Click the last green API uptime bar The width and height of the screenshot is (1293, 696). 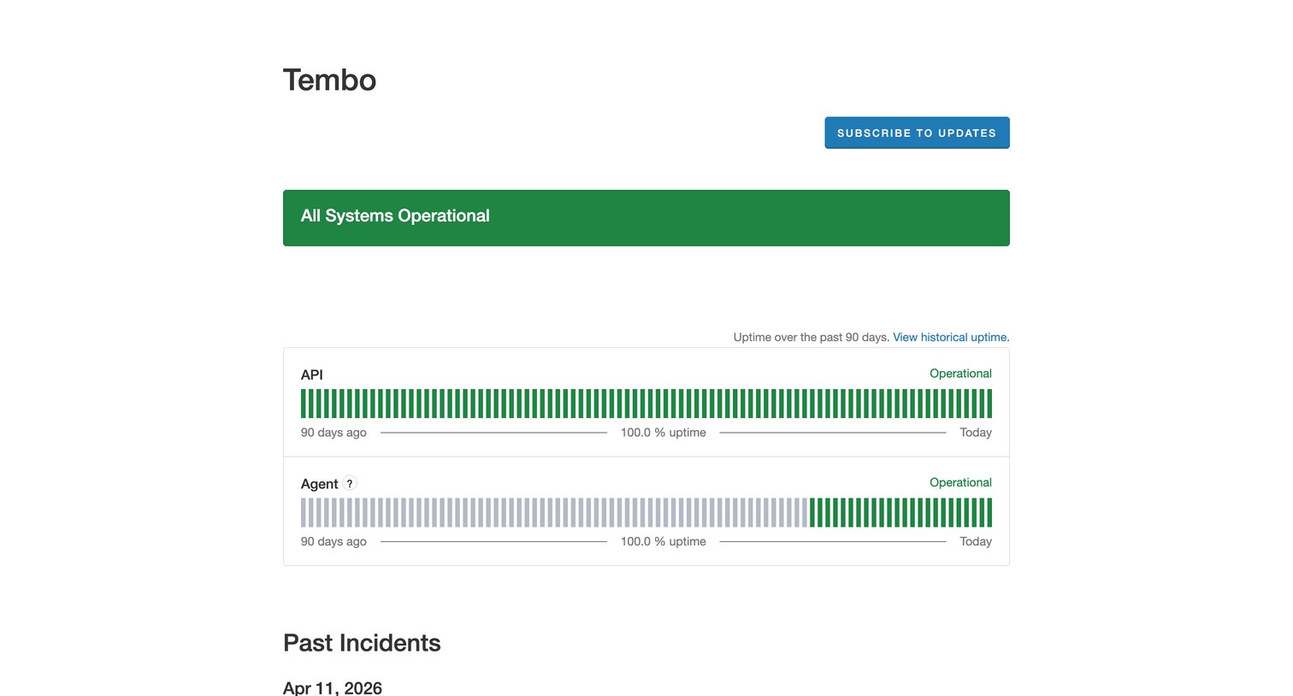[989, 404]
